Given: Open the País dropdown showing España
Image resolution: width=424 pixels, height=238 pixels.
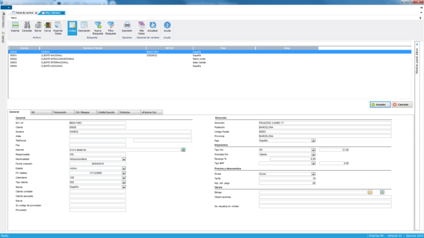Looking at the screenshot, I should tap(314, 140).
